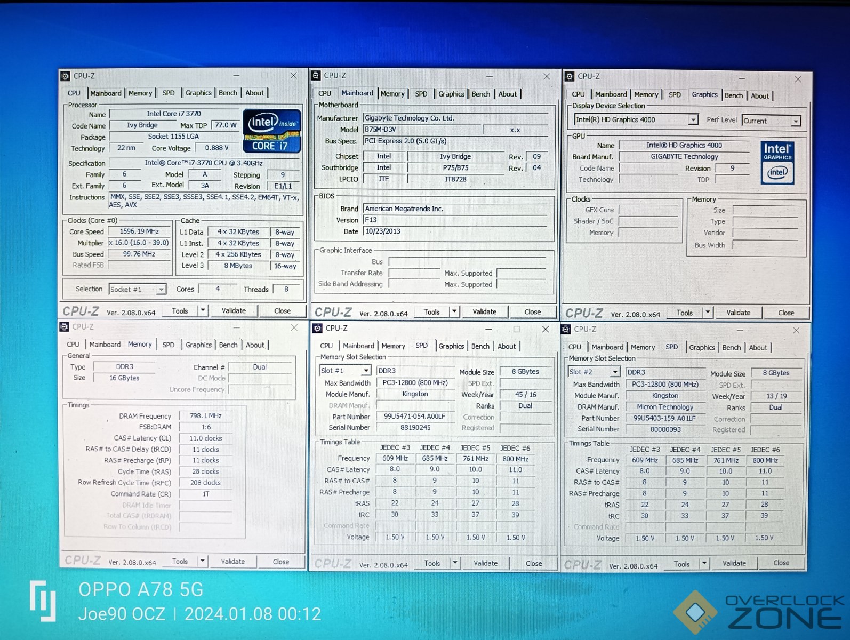Click the CPU-Z icon in the SPD Slot #2 window title bar
This screenshot has height=640, width=850.
(x=566, y=329)
